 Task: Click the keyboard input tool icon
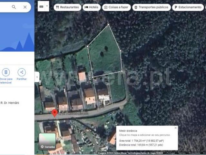coord(42,6)
